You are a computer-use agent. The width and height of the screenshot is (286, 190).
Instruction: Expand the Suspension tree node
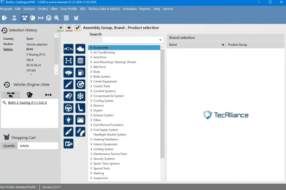(91, 178)
